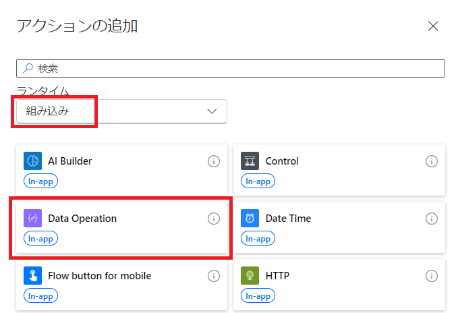Screen dimensions: 458x313
Task: Open the 組み込み runtime combo box
Action: (121, 111)
